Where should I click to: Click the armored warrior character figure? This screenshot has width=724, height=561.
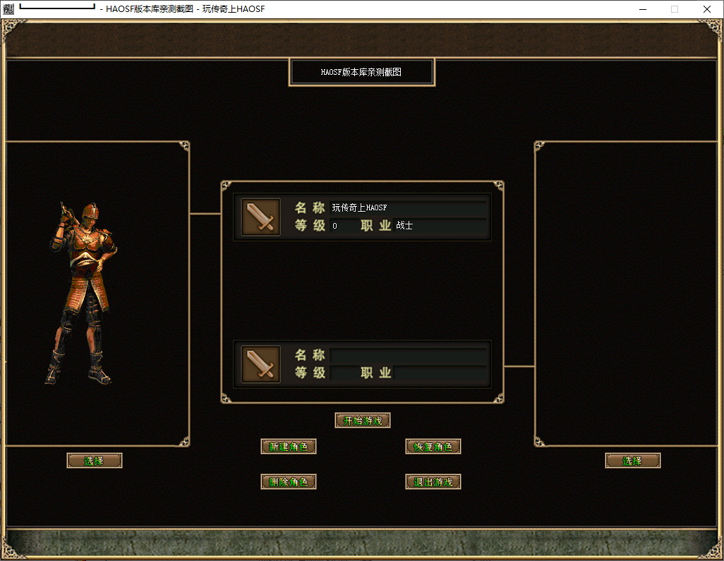83,293
